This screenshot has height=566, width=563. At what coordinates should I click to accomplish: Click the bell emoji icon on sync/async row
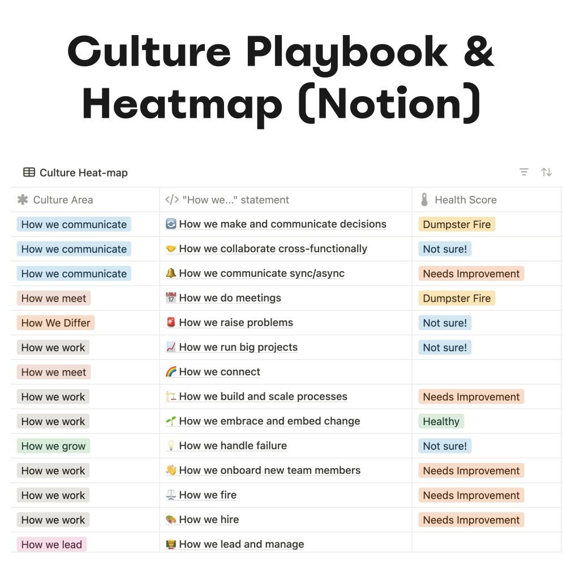[x=171, y=273]
